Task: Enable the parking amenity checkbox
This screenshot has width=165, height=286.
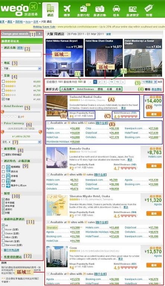Action: 3,176
